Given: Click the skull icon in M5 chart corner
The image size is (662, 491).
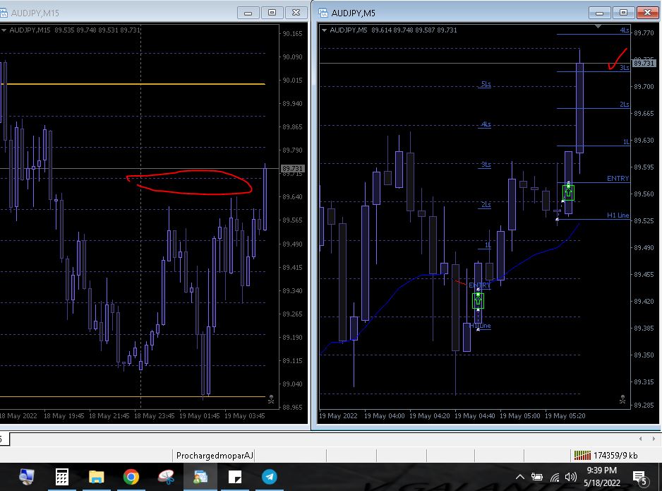Looking at the screenshot, I should tap(622, 399).
